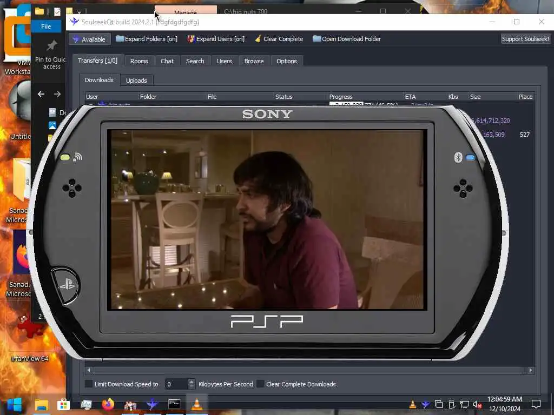The width and height of the screenshot is (554, 415).
Task: Open the Transfers [1/0] tab
Action: 97,61
